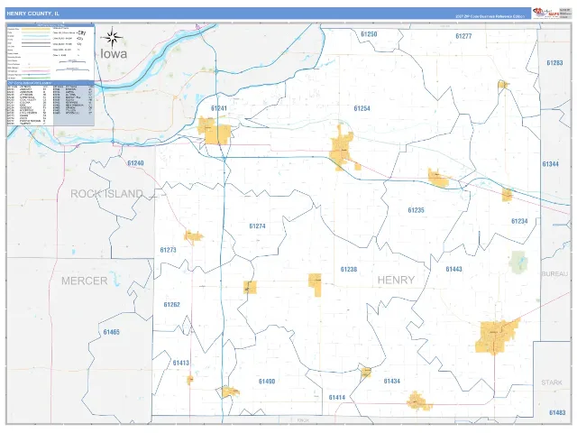Image resolution: width=577 pixels, height=433 pixels.
Task: Select ZIP code 61235 label
Action: 416,210
